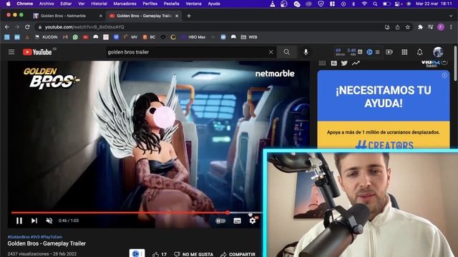Viewport: 458px width, 257px height.
Task: Open Chrome profile avatar
Action: coord(441,27)
